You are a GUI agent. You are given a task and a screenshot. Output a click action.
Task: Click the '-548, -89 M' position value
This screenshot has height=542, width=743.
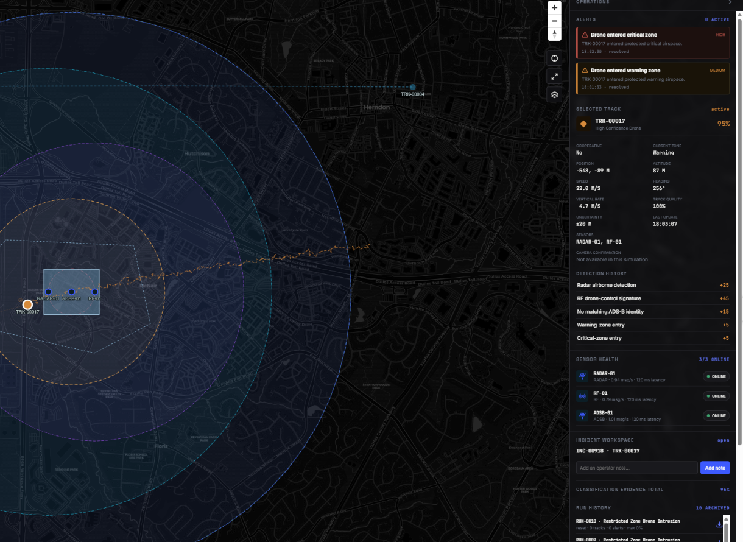pyautogui.click(x=593, y=171)
